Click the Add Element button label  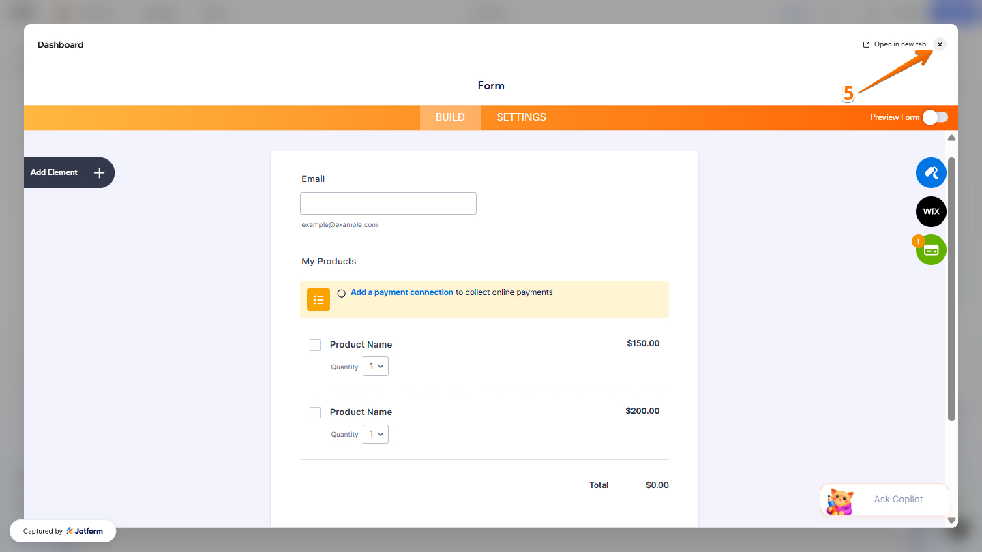click(x=54, y=172)
